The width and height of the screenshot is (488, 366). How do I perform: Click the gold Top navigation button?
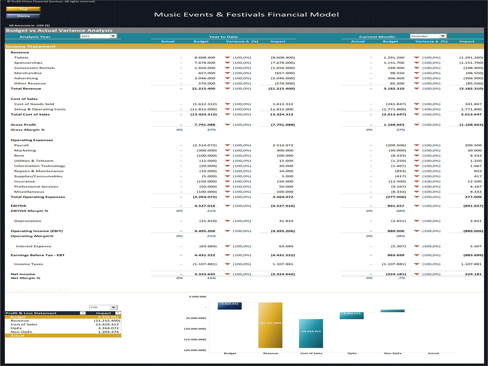[23, 9]
